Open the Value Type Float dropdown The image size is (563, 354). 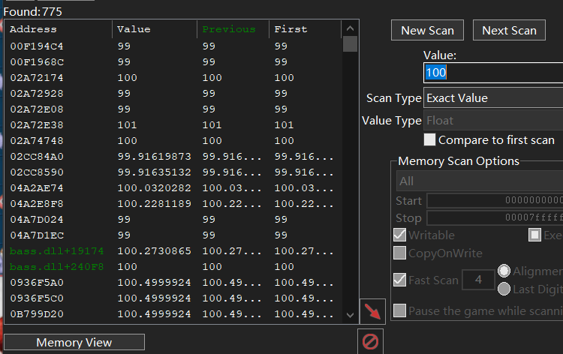(493, 120)
